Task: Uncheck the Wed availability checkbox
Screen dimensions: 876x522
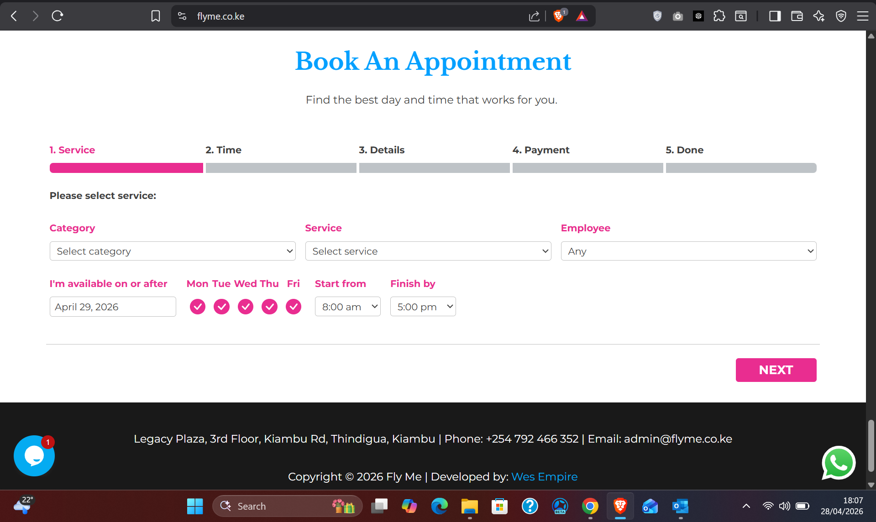Action: 246,307
